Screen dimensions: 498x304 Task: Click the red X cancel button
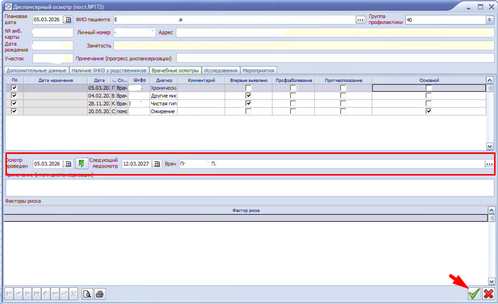(488, 294)
